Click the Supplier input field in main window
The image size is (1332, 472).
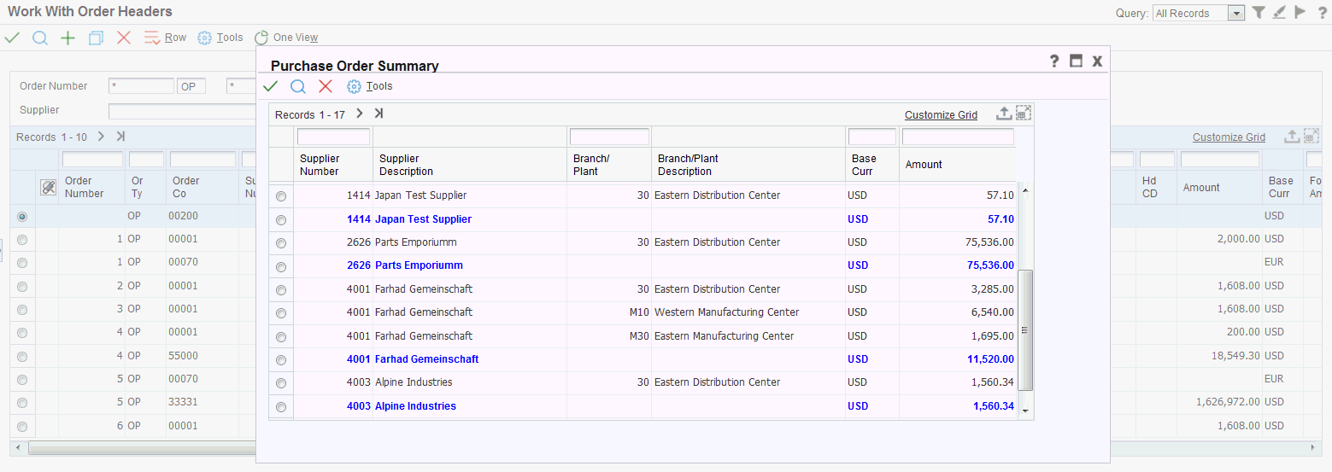point(182,111)
